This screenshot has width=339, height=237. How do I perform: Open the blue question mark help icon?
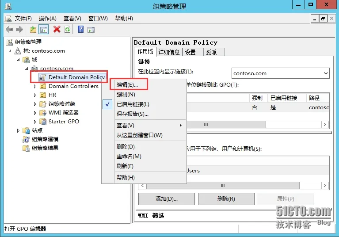pos(80,29)
